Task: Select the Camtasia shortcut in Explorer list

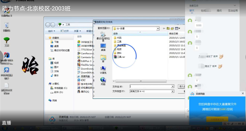Action: click(85, 57)
